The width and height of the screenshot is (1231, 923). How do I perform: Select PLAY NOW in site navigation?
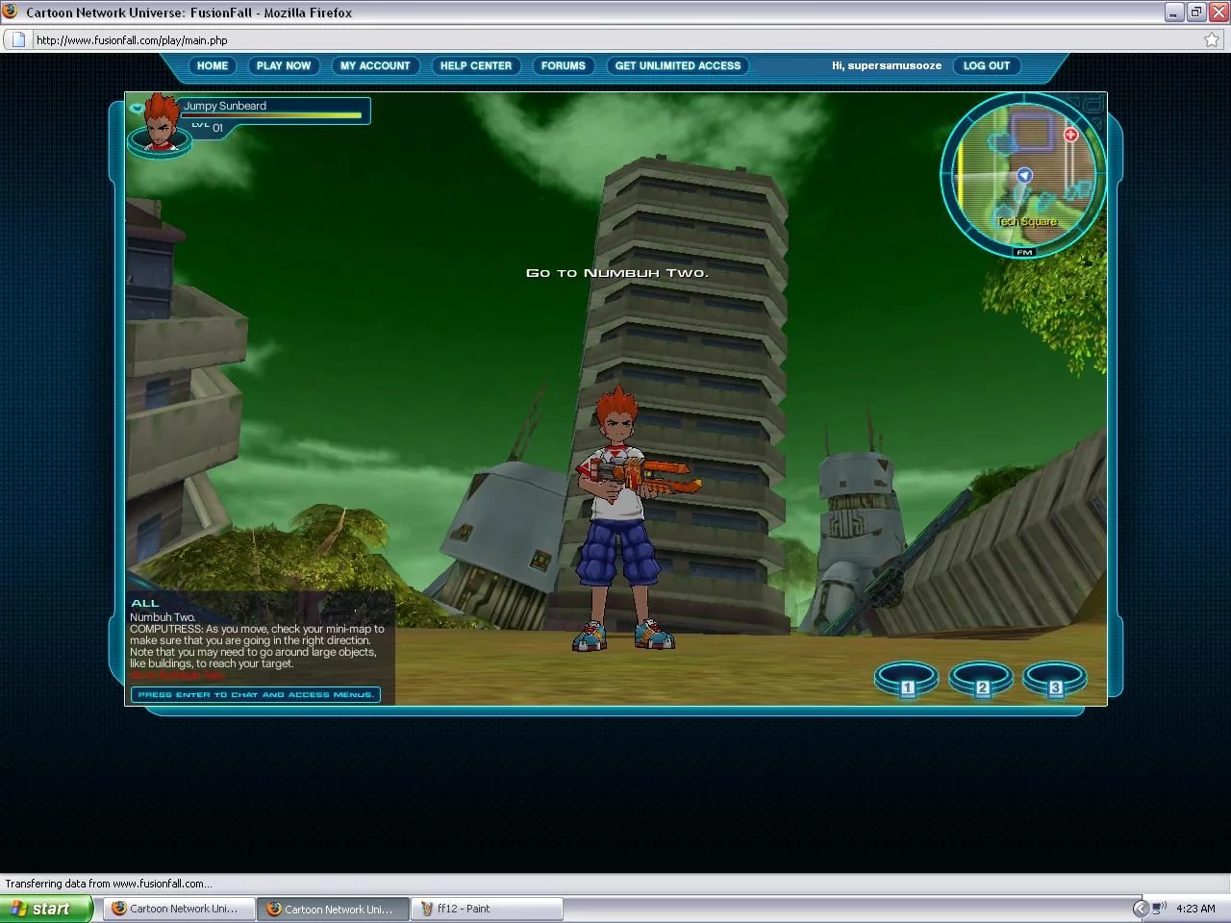pos(284,65)
